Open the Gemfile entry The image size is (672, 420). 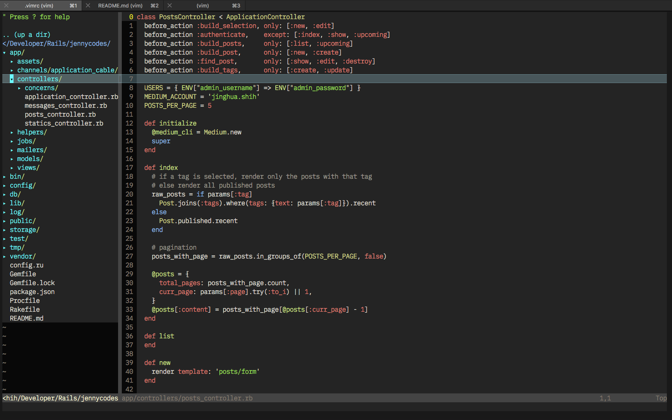coord(23,274)
